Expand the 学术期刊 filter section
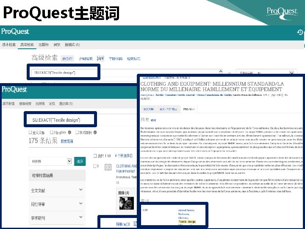305x229 pixels. click(57, 218)
